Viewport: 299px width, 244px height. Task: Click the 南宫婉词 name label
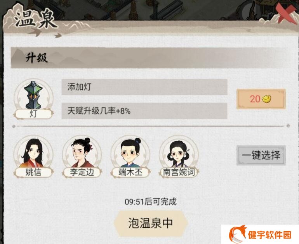[179, 172]
